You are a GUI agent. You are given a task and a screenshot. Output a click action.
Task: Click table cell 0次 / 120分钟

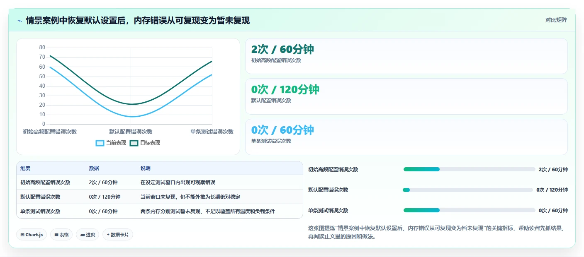tap(105, 197)
